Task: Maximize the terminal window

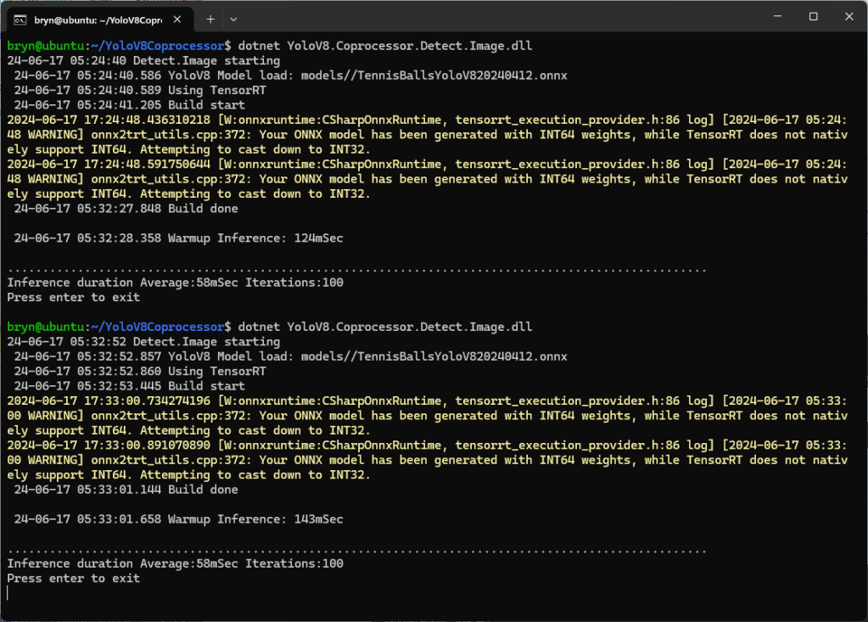Action: click(813, 17)
